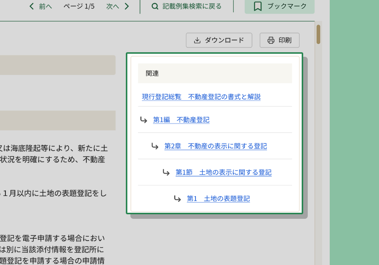
Task: Open 第1節 土地の表示に関する登記 link
Action: tap(224, 172)
